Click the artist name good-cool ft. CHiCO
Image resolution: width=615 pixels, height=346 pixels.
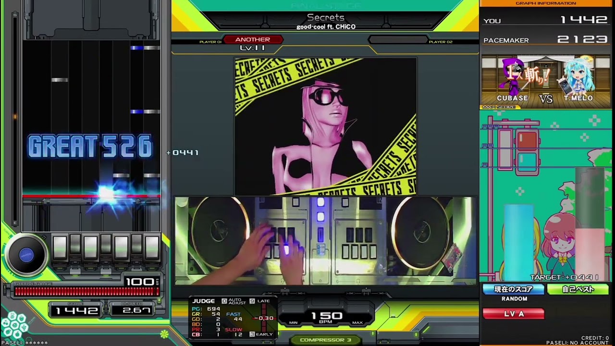(x=326, y=27)
